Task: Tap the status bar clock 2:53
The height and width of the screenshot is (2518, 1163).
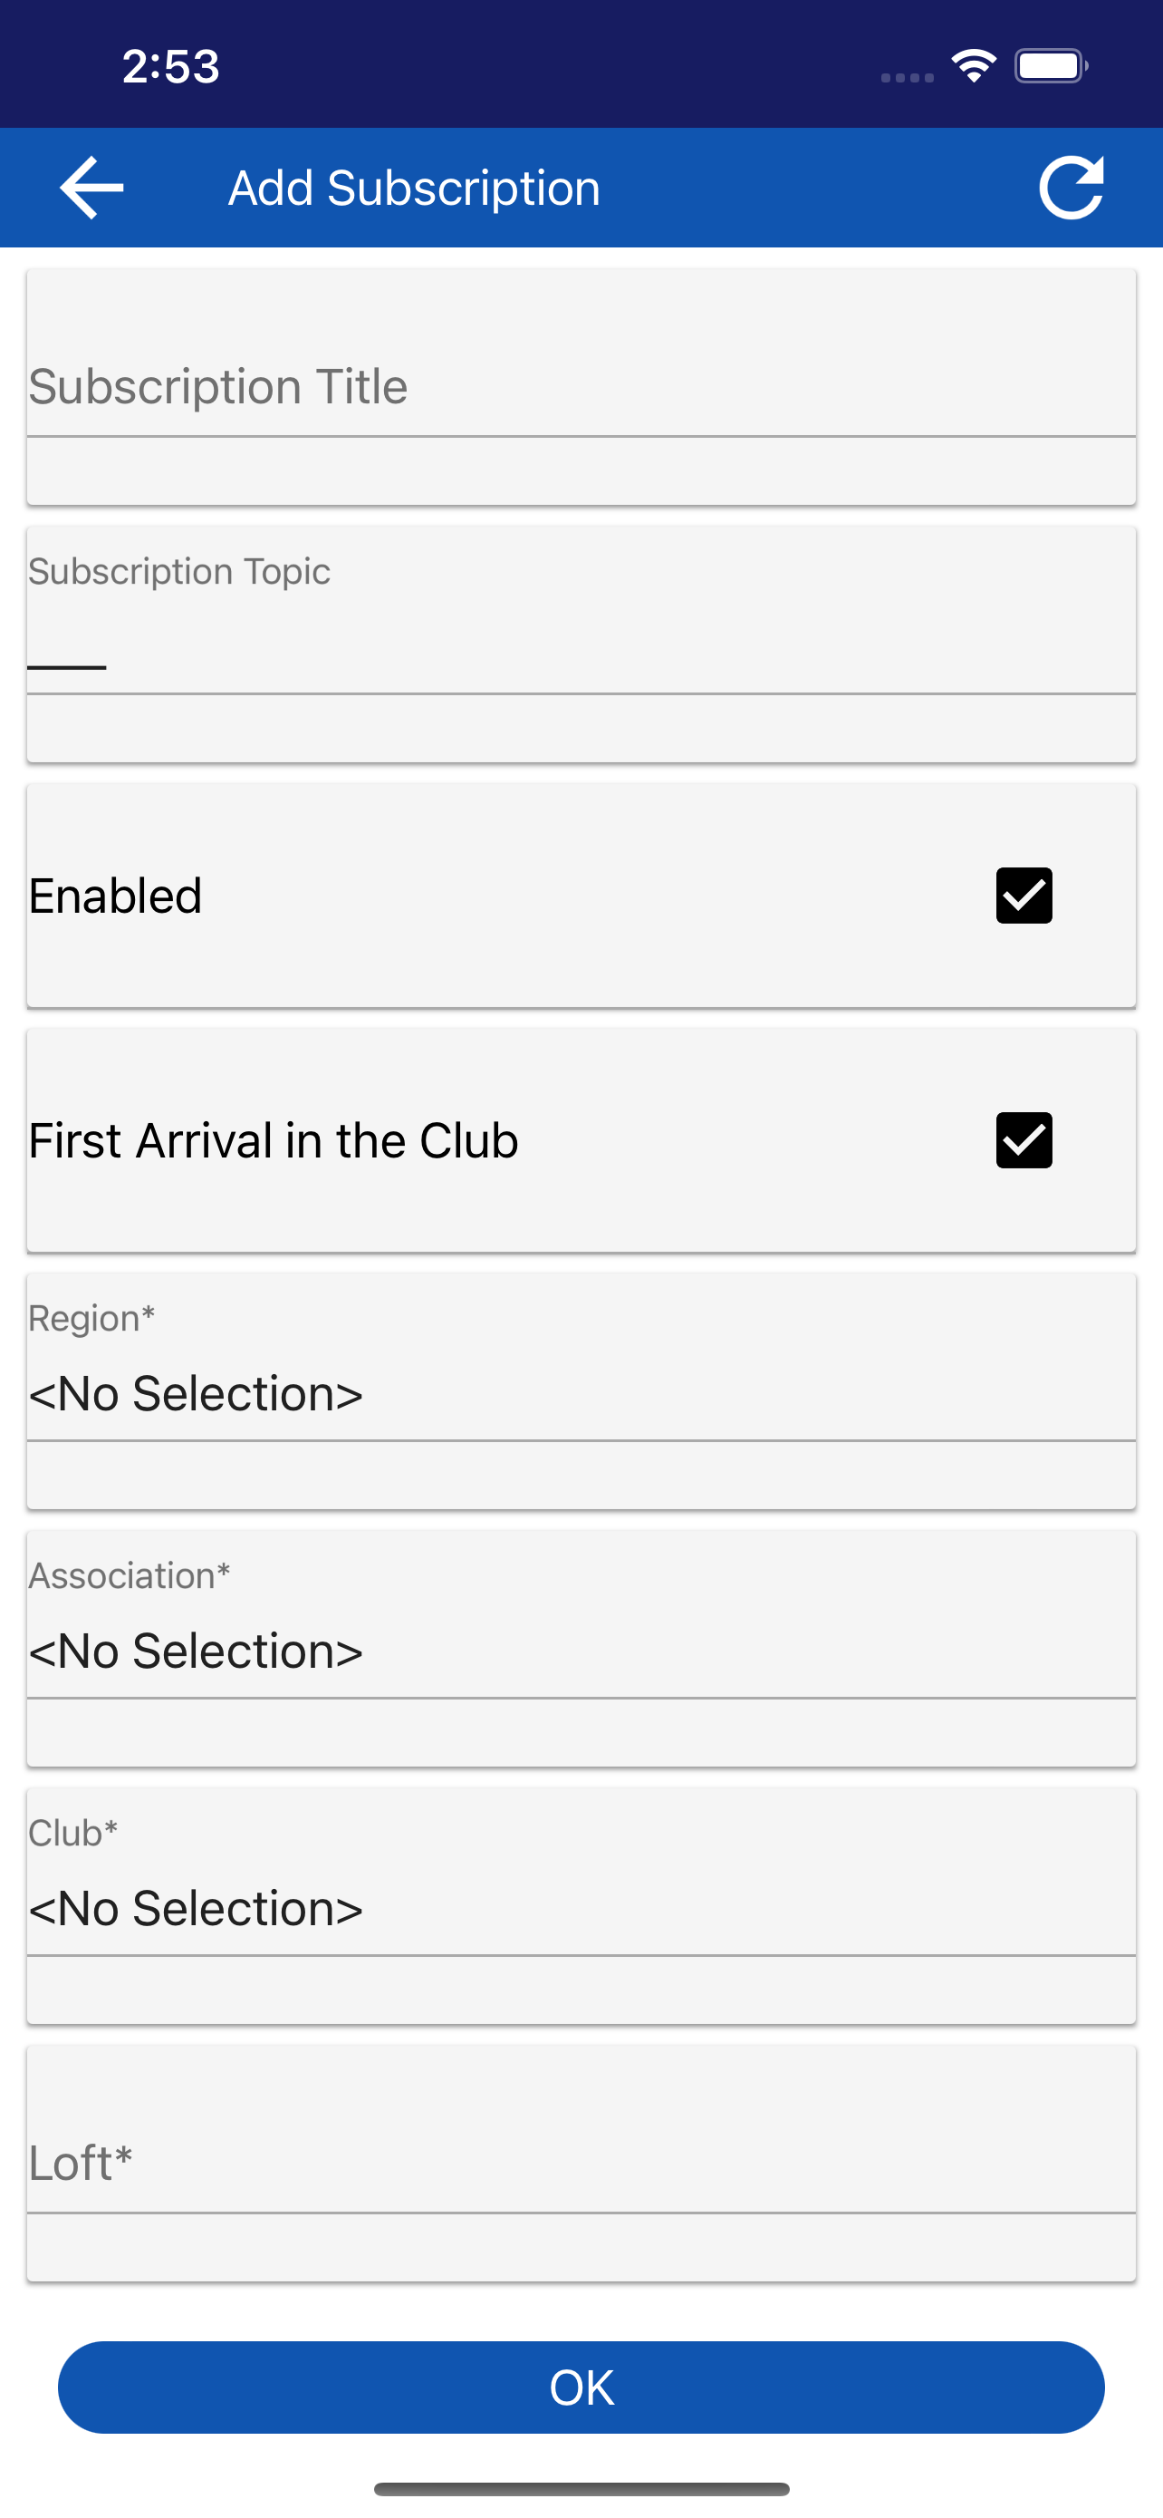Action: coord(171,66)
